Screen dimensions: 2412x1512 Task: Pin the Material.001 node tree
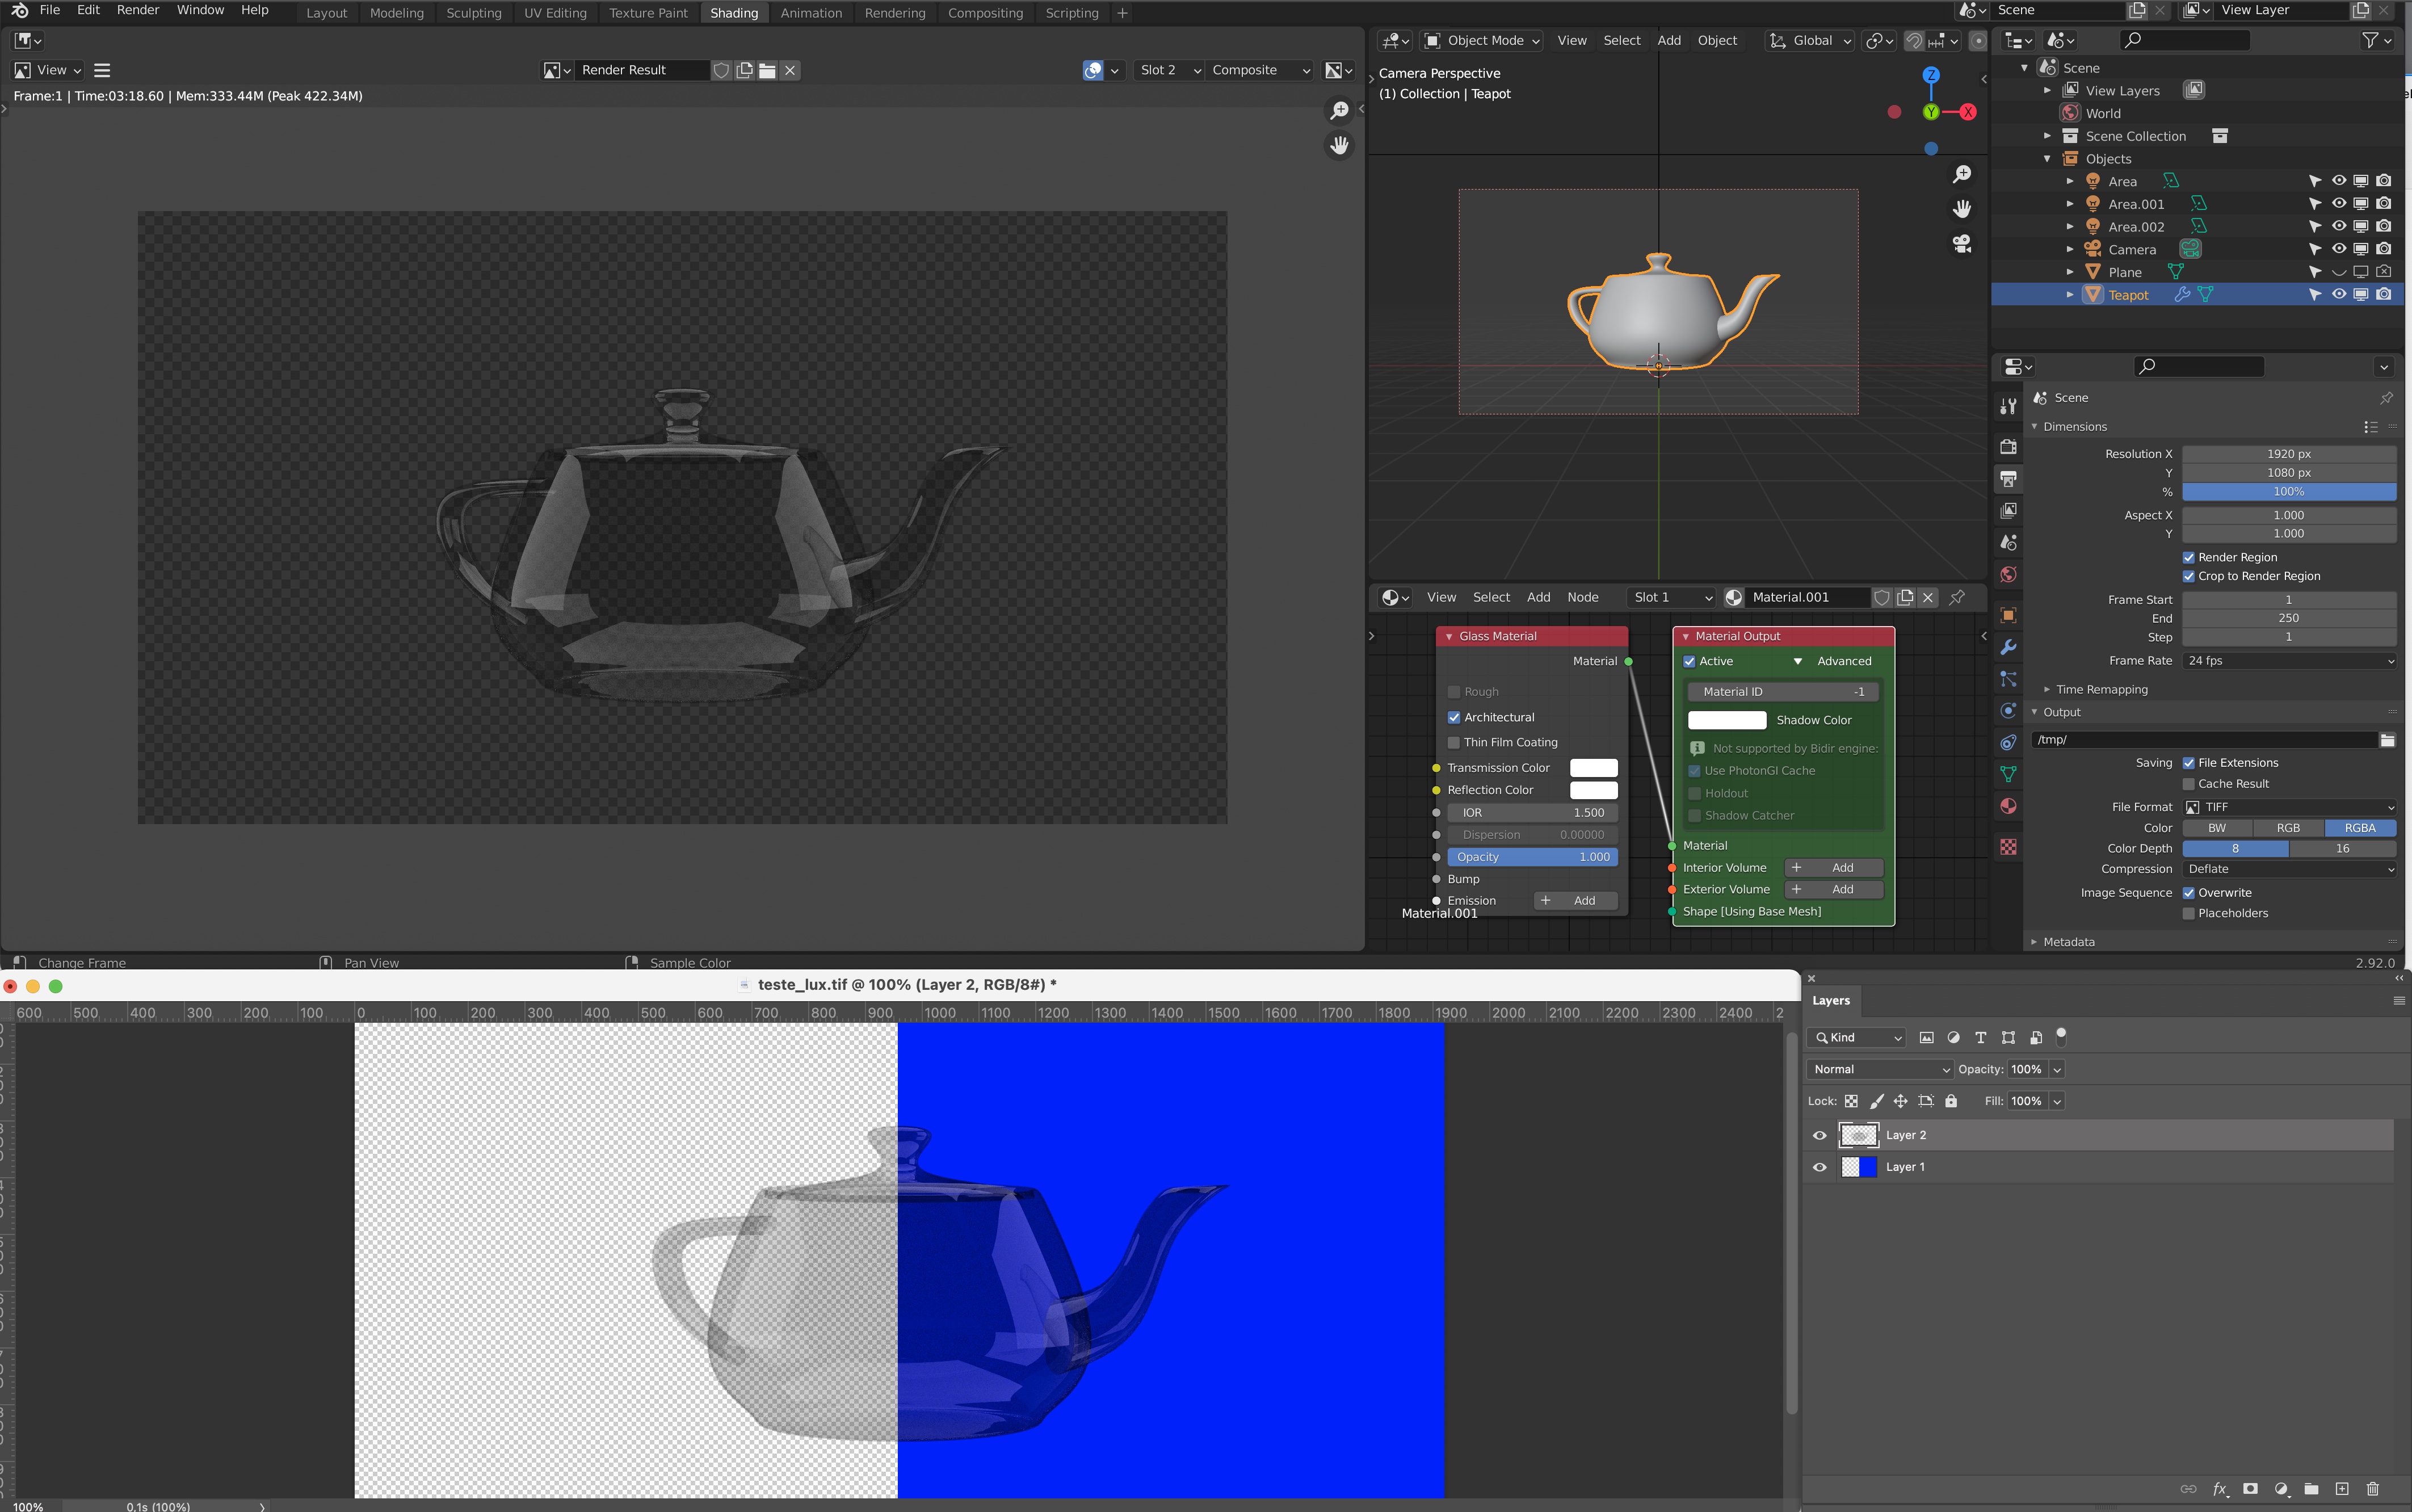tap(1957, 597)
